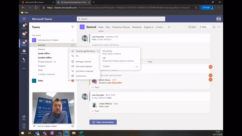Open the Calendar app in sidebar

24,52
